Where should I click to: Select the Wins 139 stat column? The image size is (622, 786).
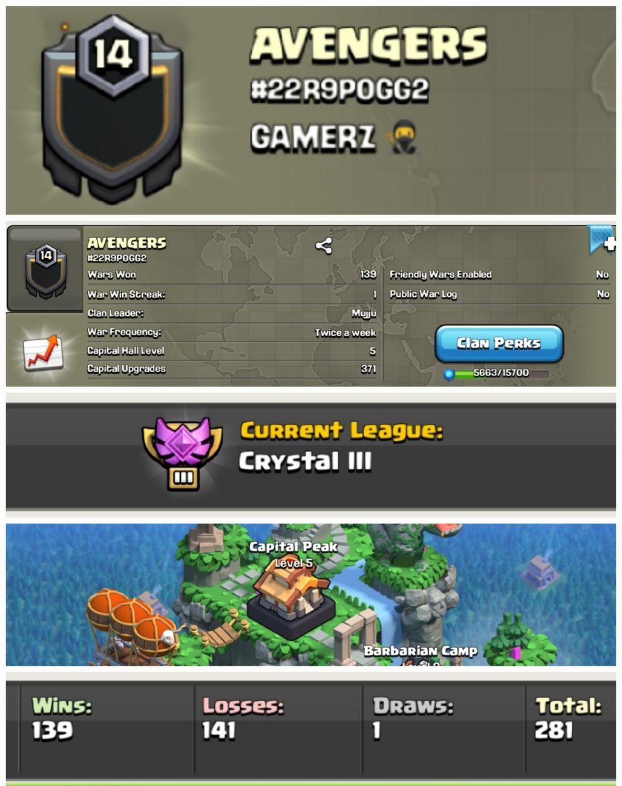[x=106, y=729]
